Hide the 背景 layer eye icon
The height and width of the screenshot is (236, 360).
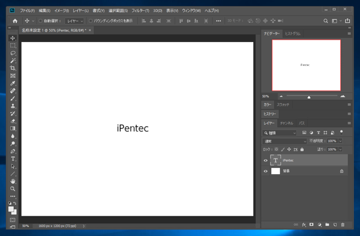pos(266,171)
